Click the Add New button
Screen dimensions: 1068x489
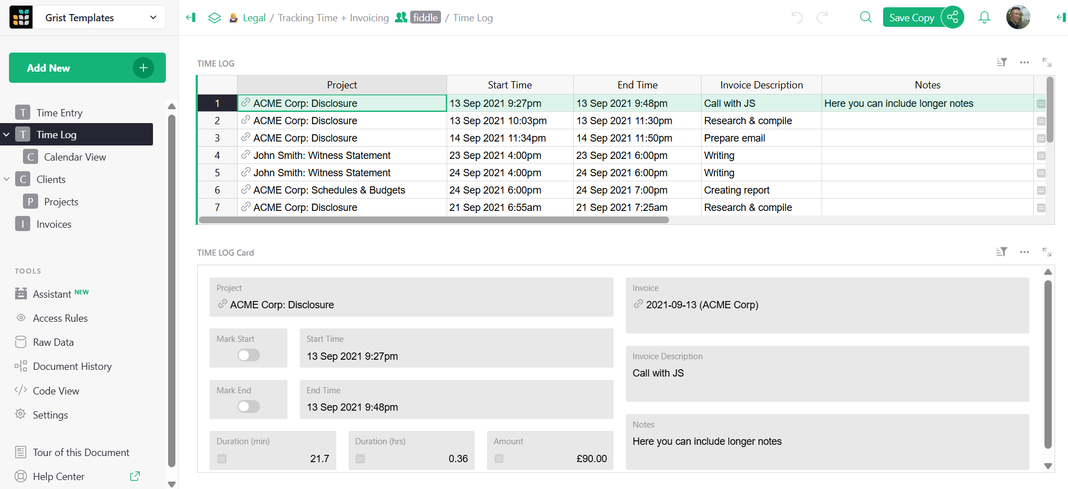(x=87, y=68)
